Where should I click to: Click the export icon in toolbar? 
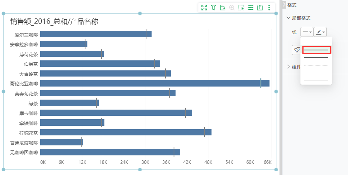pyautogui.click(x=260, y=8)
